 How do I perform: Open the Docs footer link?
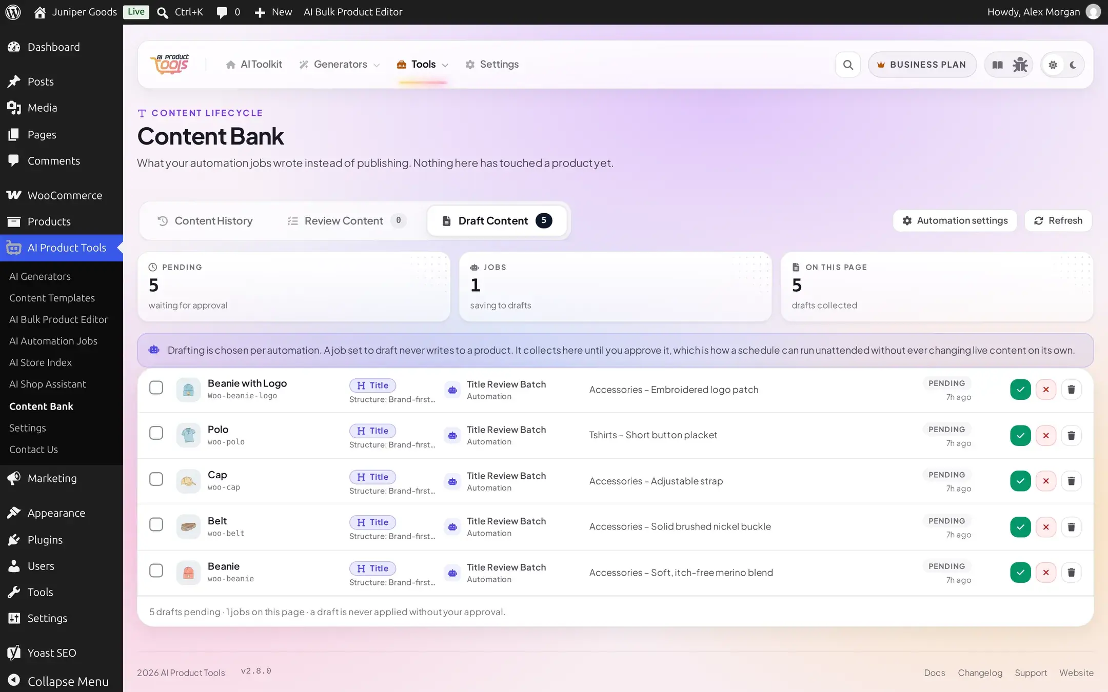coord(934,673)
